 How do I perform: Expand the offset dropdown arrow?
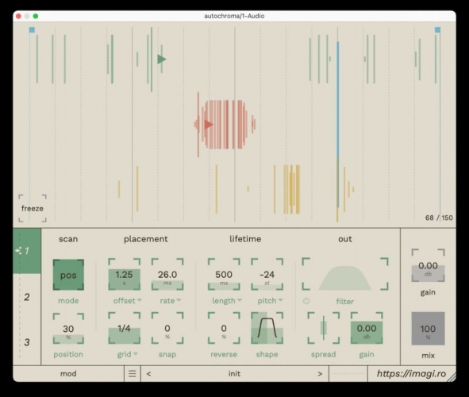[x=140, y=300]
